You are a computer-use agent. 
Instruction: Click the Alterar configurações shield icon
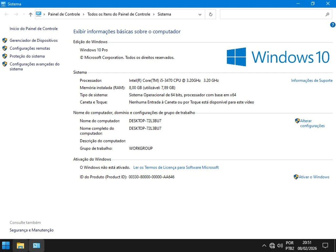297,120
